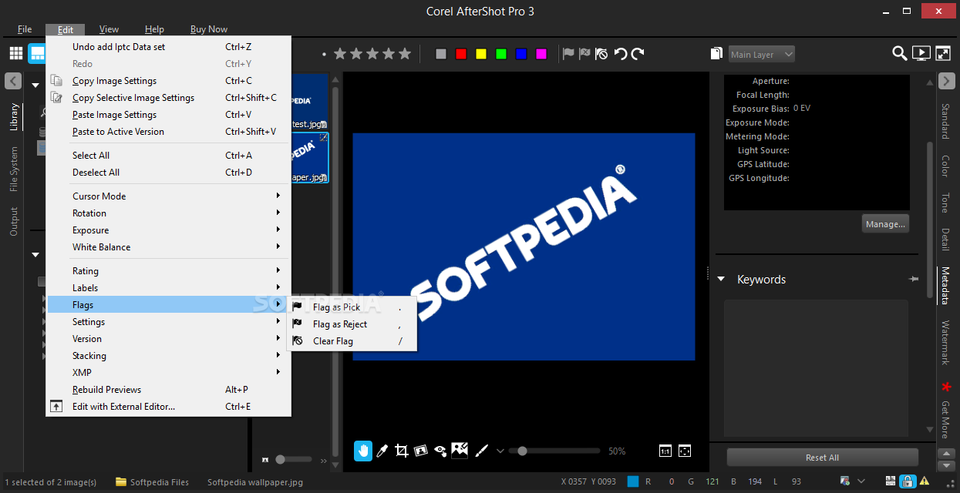Set rating to one star

(x=340, y=53)
